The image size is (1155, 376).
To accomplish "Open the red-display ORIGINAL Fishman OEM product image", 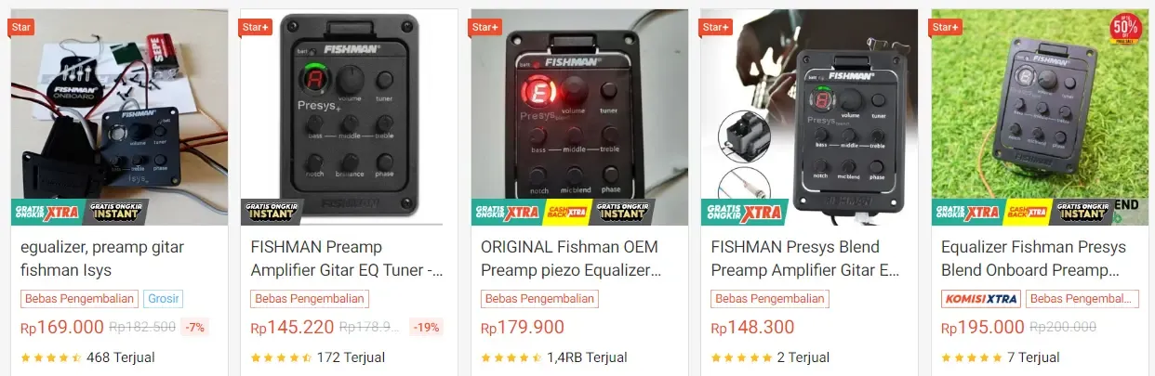I will tap(579, 117).
